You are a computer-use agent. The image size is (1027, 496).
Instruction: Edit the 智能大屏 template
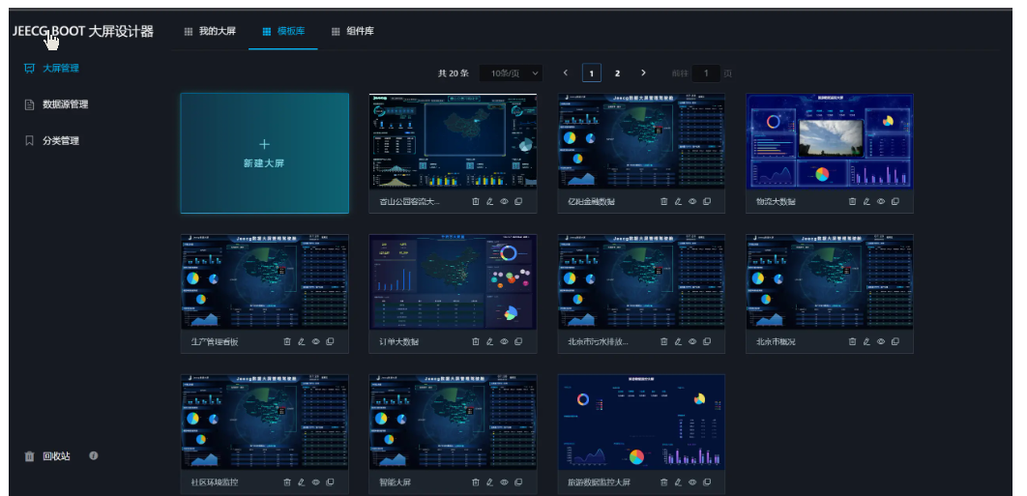[x=490, y=482]
